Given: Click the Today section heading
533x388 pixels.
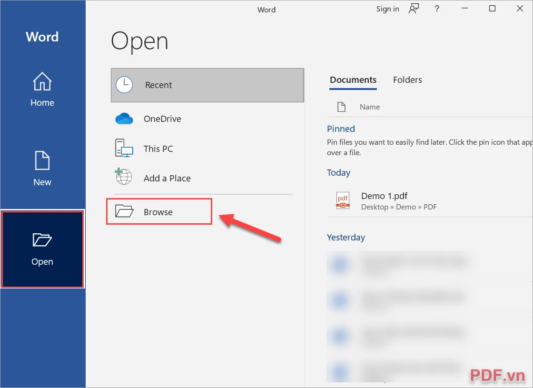Looking at the screenshot, I should pyautogui.click(x=338, y=173).
